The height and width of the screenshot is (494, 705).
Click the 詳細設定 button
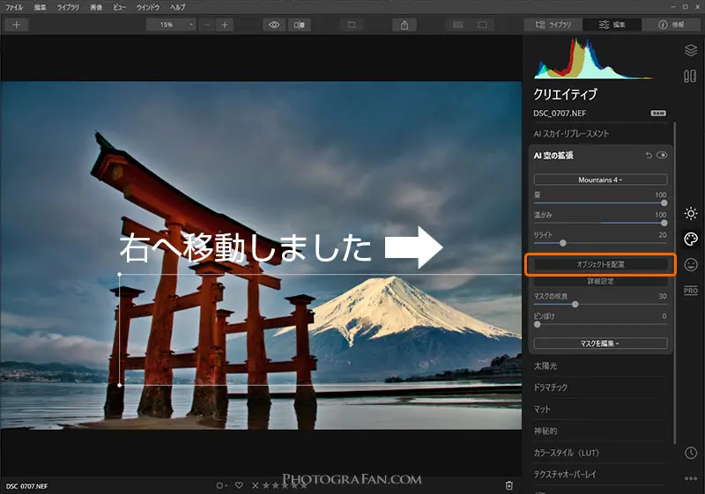coord(600,282)
